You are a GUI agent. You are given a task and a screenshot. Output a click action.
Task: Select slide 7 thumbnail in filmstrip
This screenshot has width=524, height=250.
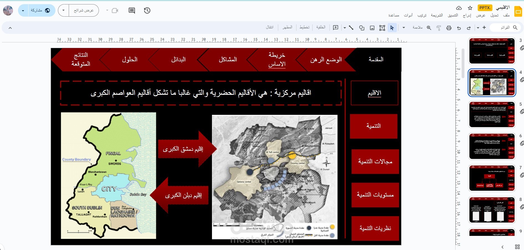(x=492, y=178)
